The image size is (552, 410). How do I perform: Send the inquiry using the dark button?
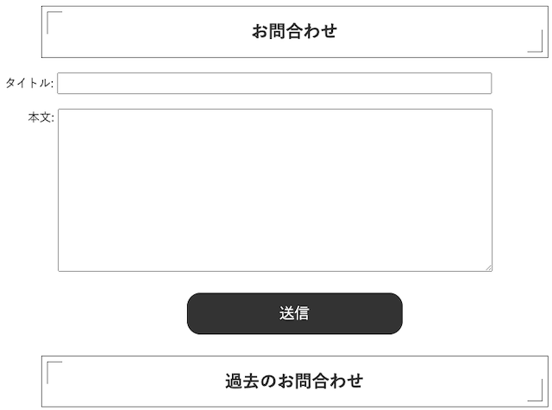(x=295, y=313)
